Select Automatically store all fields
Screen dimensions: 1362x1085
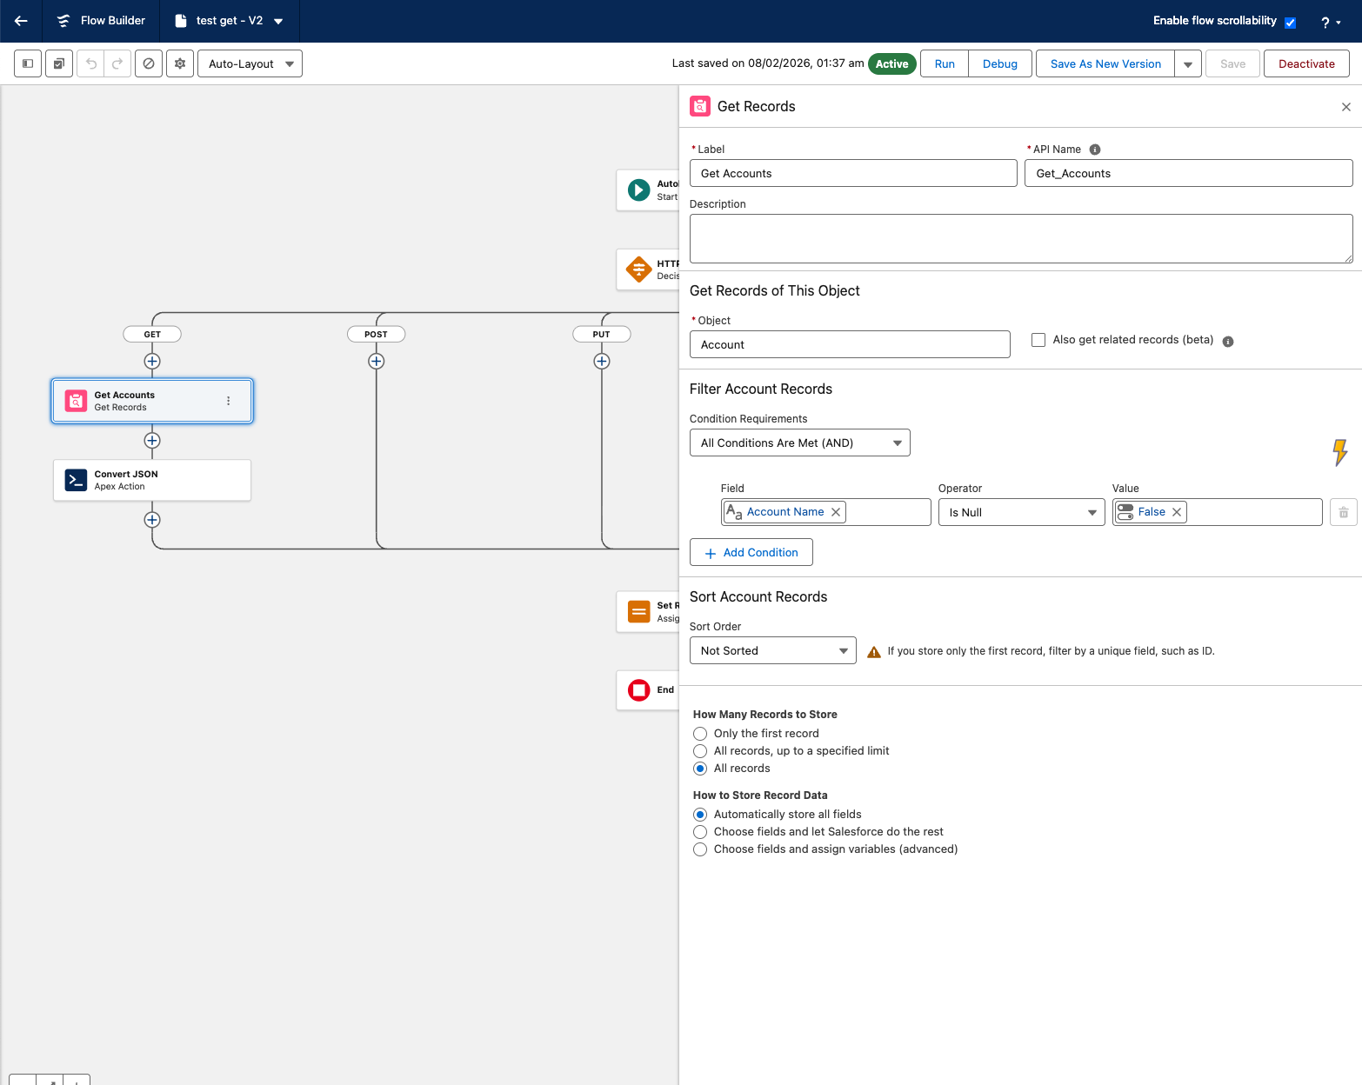click(700, 815)
